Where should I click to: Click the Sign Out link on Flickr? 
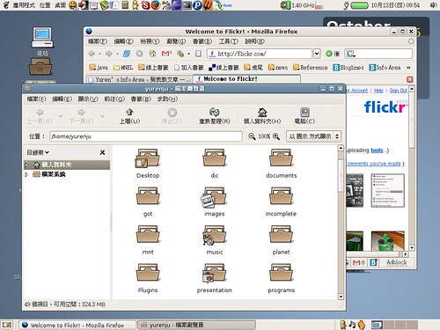tap(398, 91)
